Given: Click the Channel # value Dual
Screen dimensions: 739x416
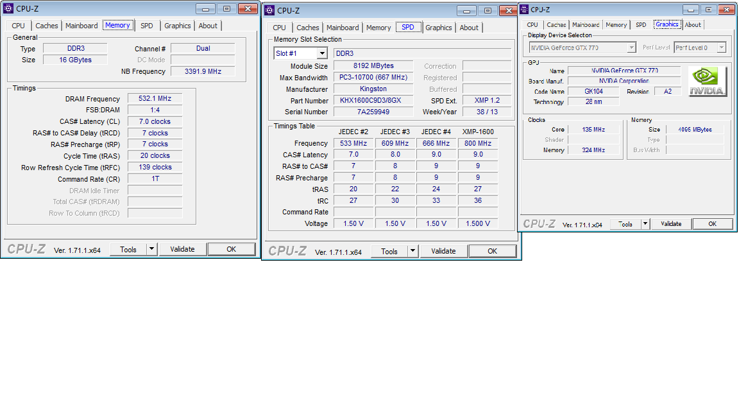Looking at the screenshot, I should (x=203, y=48).
